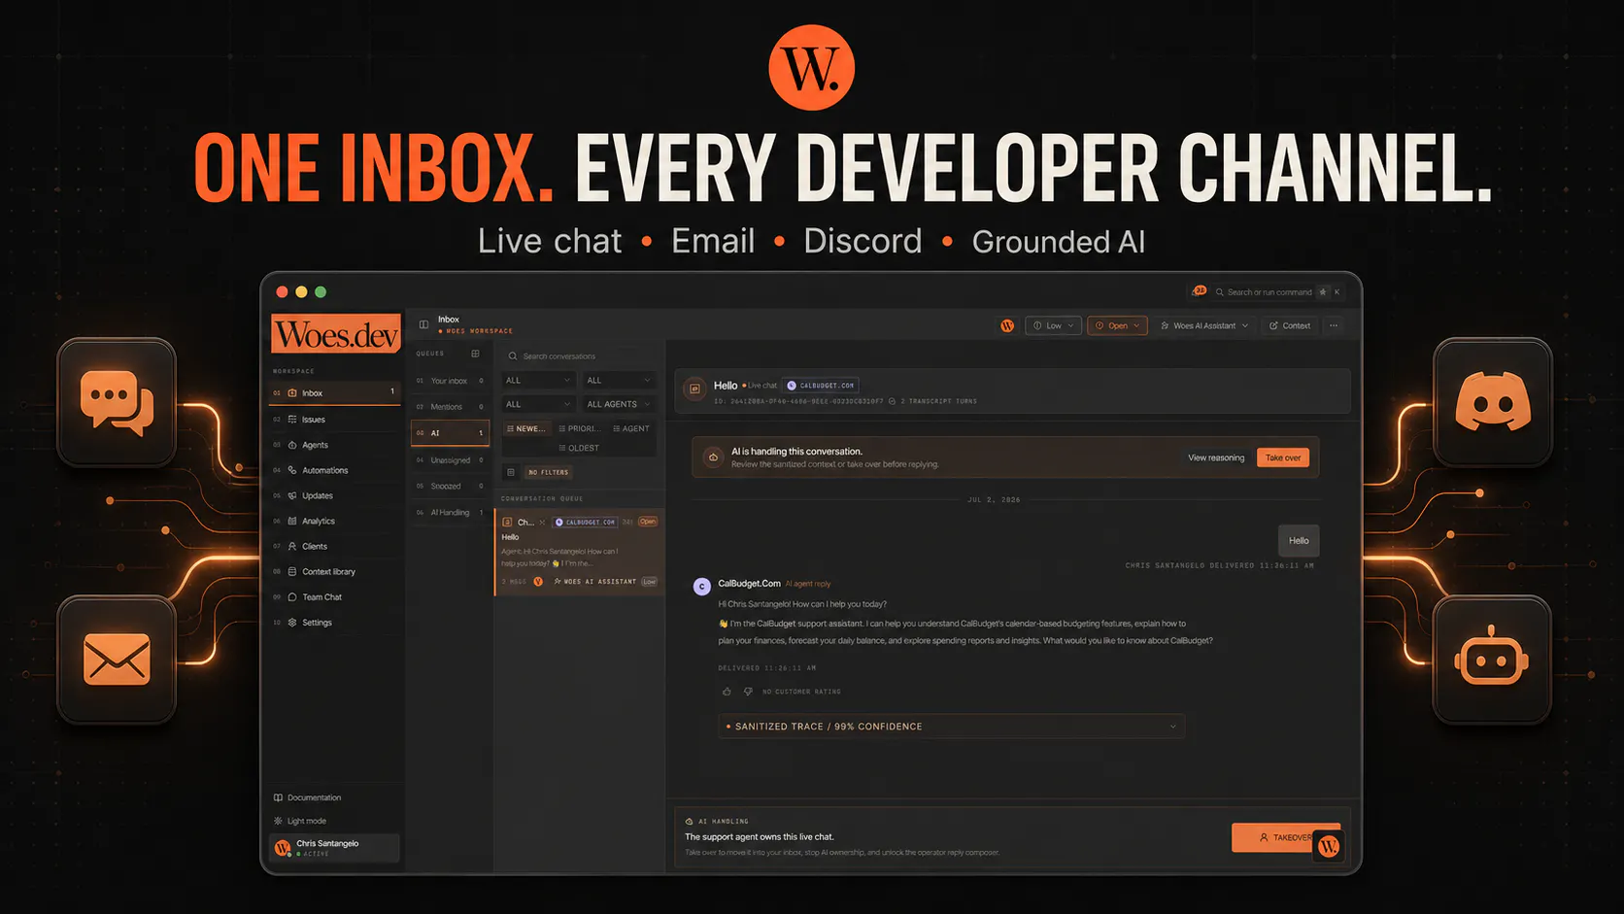1624x914 pixels.
Task: Switch to Light mode
Action: [300, 821]
